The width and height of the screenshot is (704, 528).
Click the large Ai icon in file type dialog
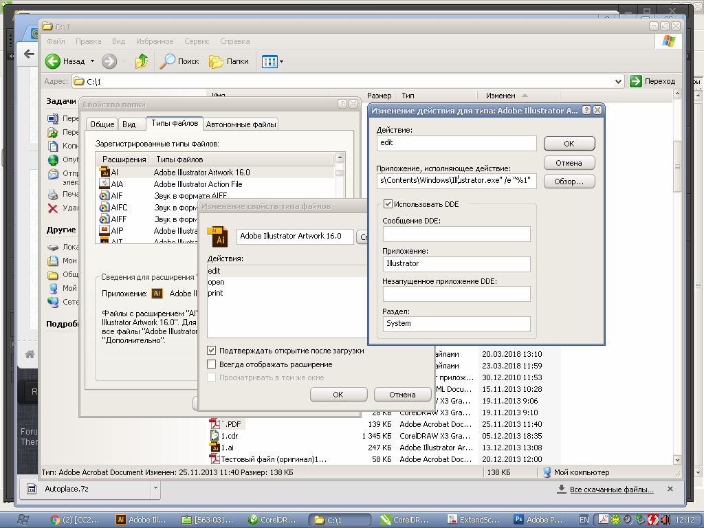pos(218,236)
